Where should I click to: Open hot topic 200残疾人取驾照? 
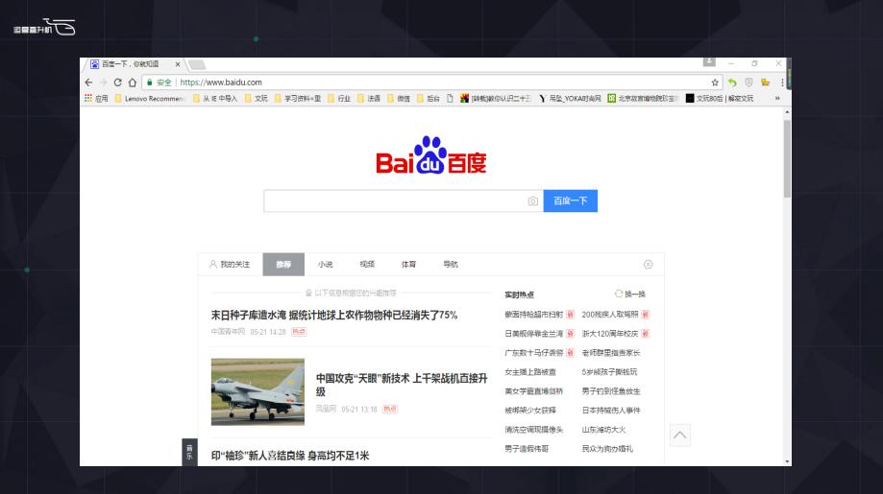point(610,315)
